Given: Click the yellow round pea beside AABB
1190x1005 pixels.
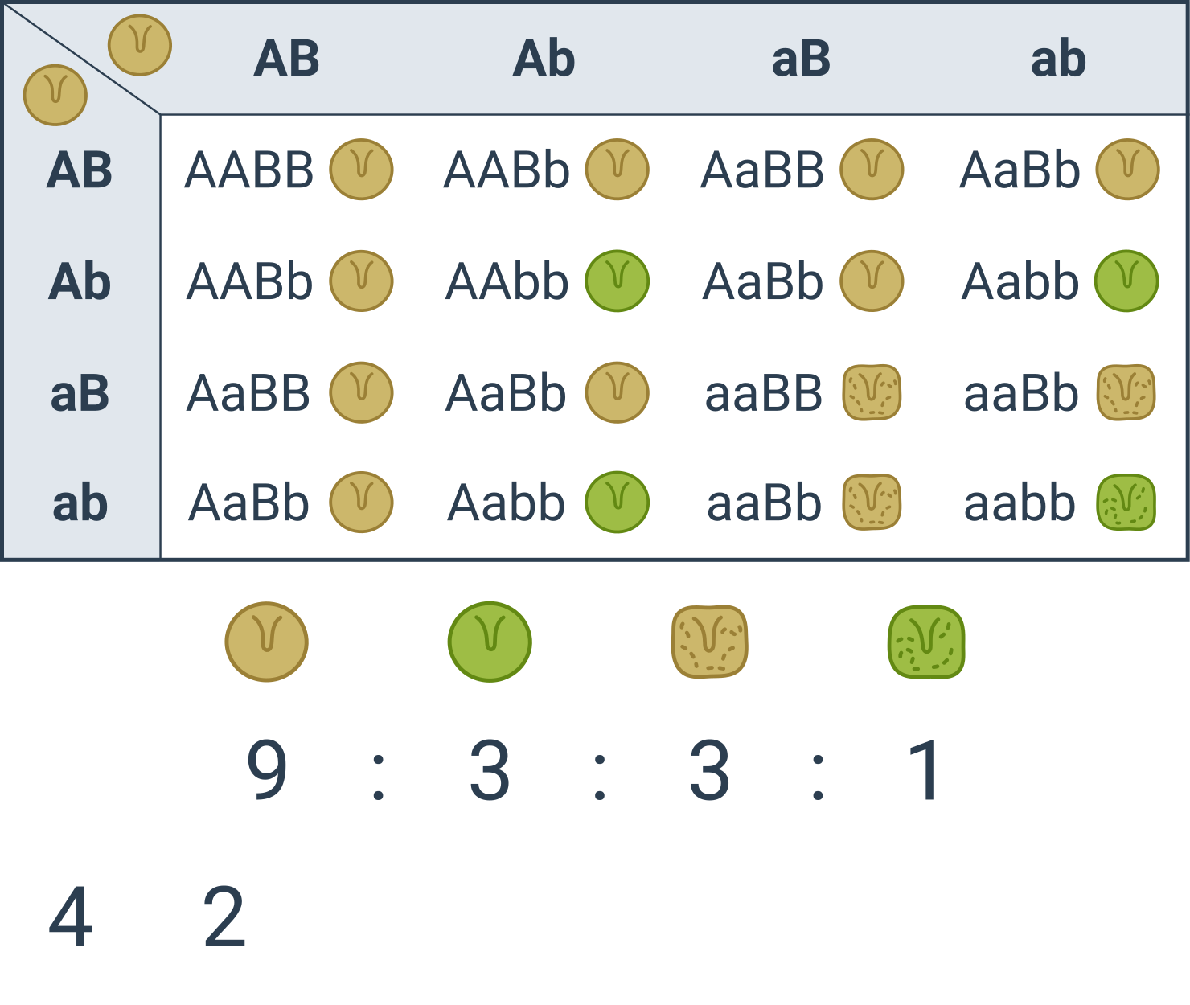Looking at the screenshot, I should 362,170.
